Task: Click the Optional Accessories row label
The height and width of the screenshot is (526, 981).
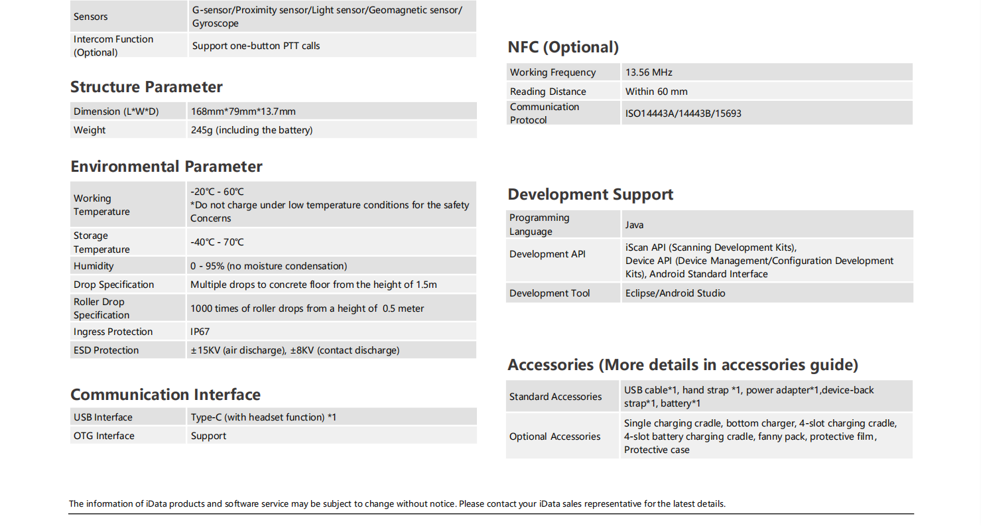Action: [555, 436]
